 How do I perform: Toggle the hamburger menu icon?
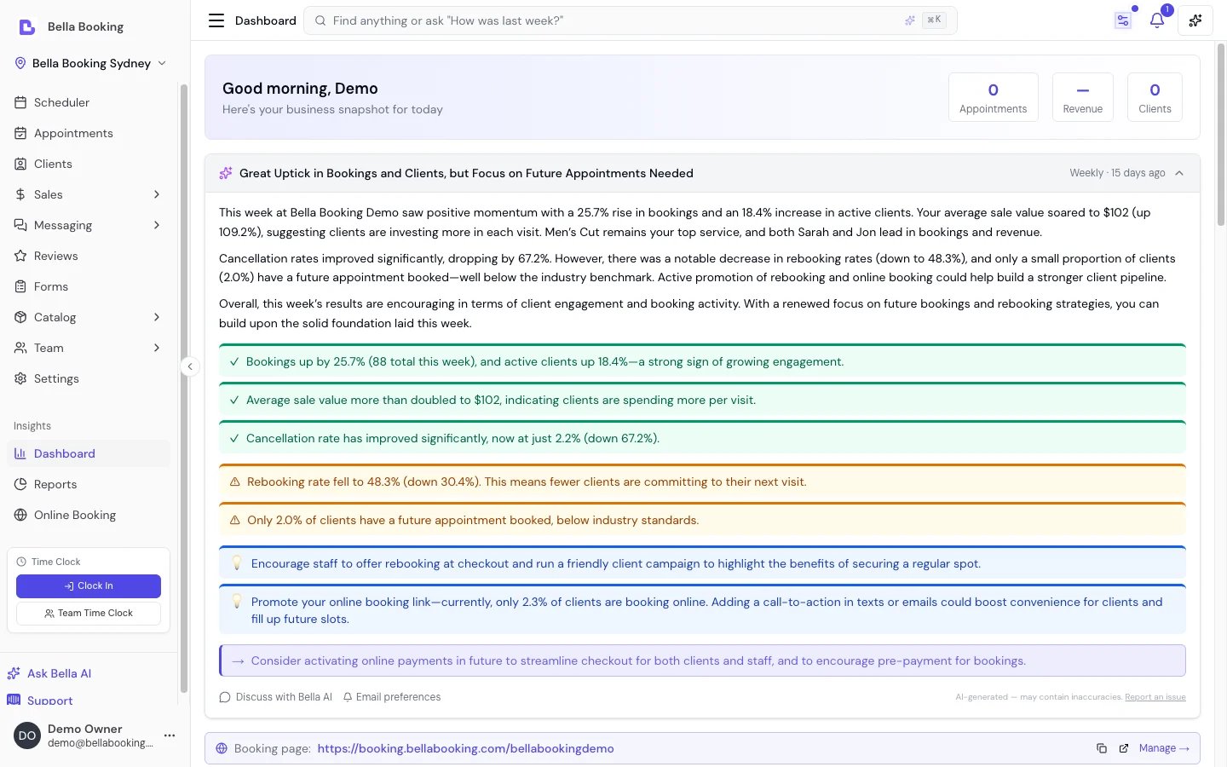tap(216, 20)
